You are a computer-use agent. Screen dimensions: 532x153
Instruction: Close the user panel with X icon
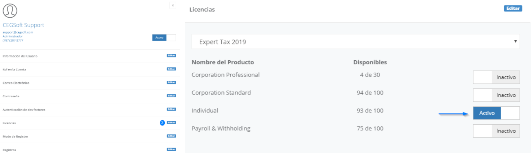click(x=173, y=5)
